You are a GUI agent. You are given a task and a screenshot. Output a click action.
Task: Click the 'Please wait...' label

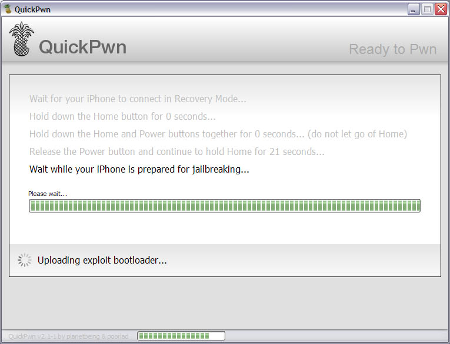click(48, 194)
